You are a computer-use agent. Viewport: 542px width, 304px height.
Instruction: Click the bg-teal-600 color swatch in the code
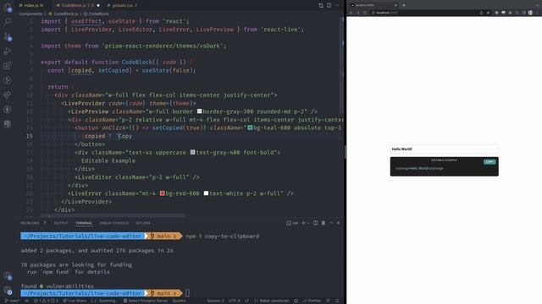pos(250,128)
